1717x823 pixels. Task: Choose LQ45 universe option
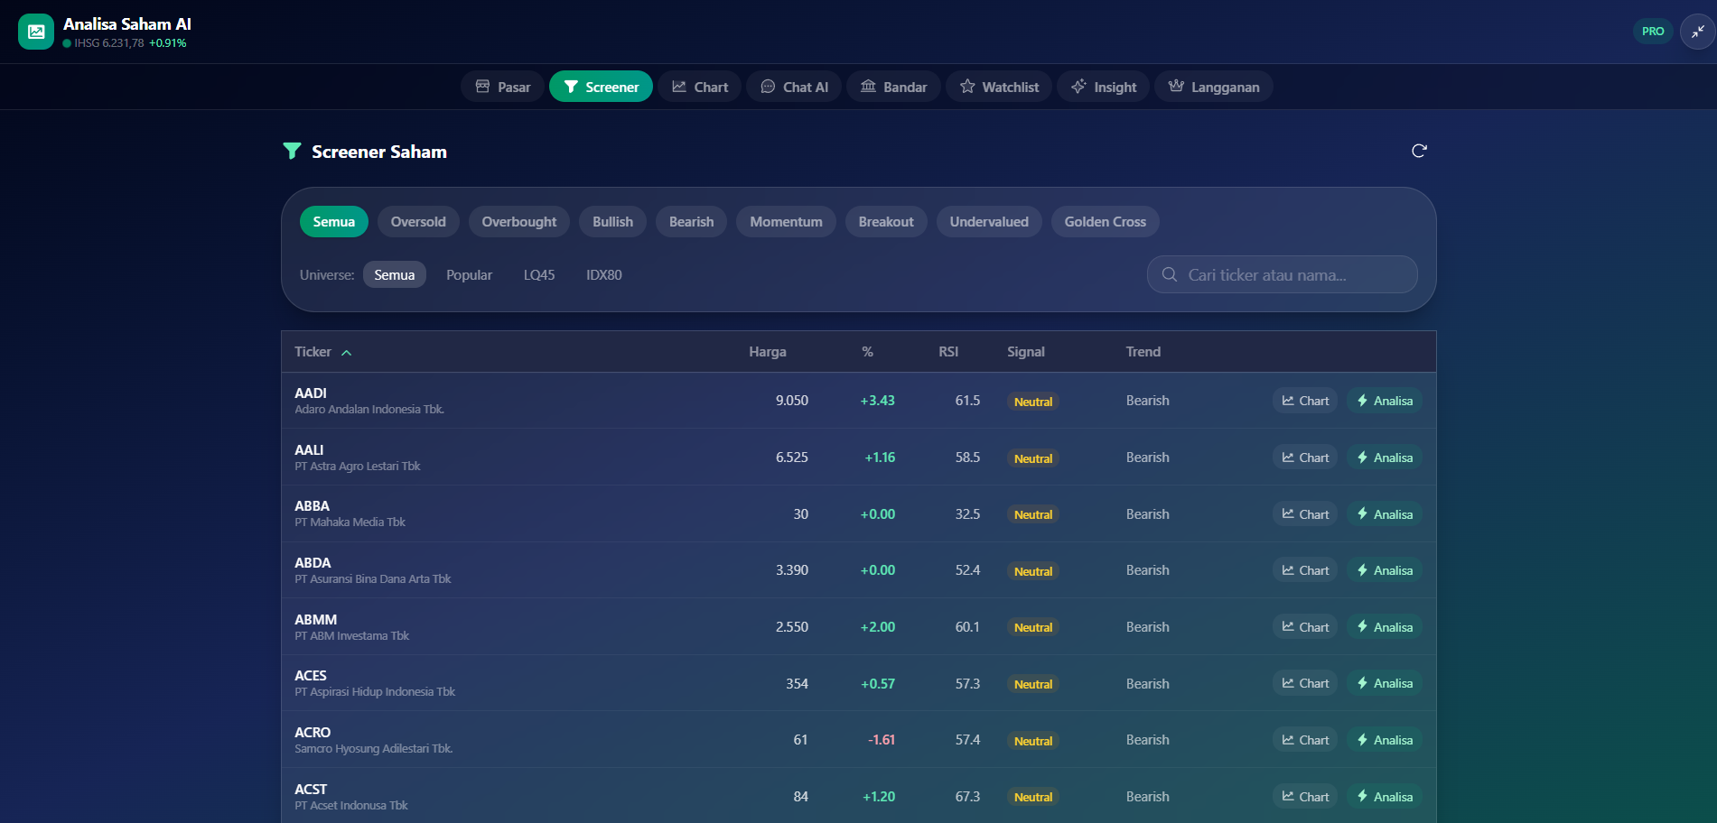click(539, 275)
